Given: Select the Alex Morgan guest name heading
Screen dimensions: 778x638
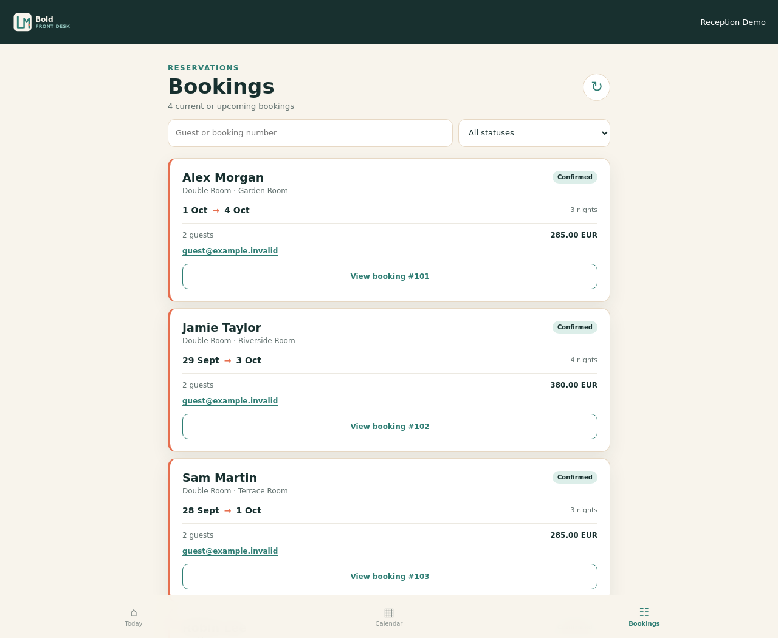Looking at the screenshot, I should point(223,177).
